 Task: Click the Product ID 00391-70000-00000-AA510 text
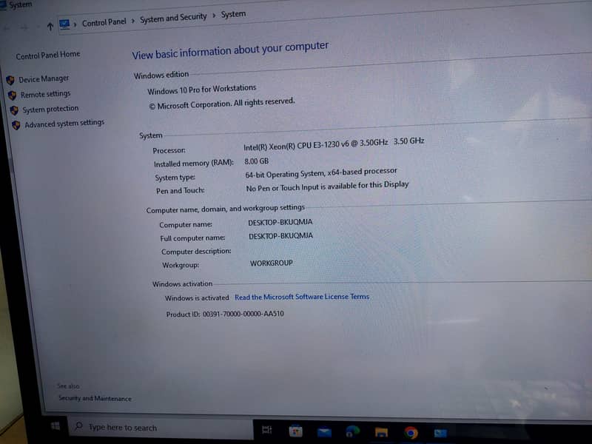point(225,314)
